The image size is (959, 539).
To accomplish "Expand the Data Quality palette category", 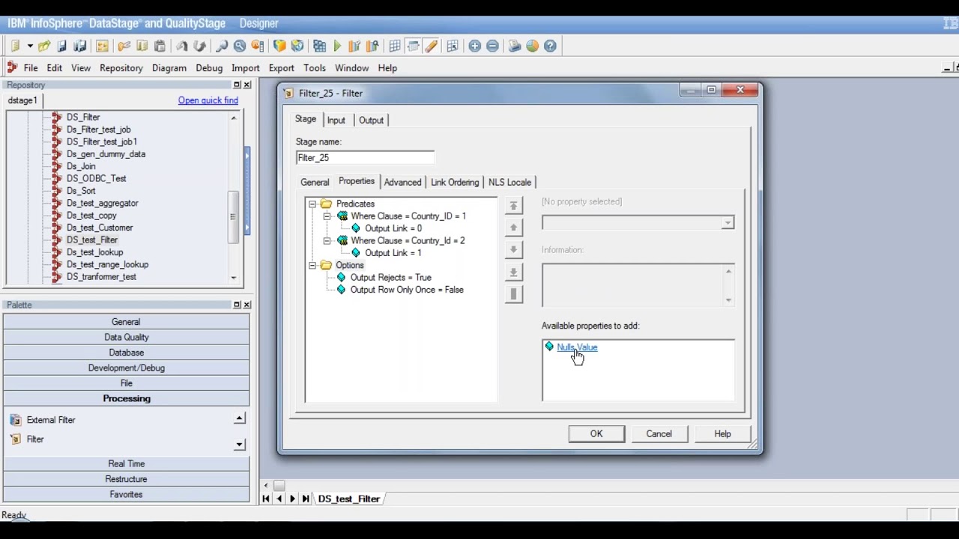I will (127, 337).
